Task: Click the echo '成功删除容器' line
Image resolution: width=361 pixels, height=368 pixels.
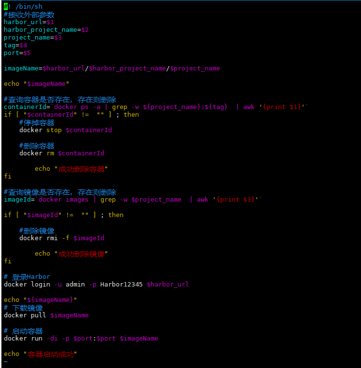Action: [x=71, y=169]
